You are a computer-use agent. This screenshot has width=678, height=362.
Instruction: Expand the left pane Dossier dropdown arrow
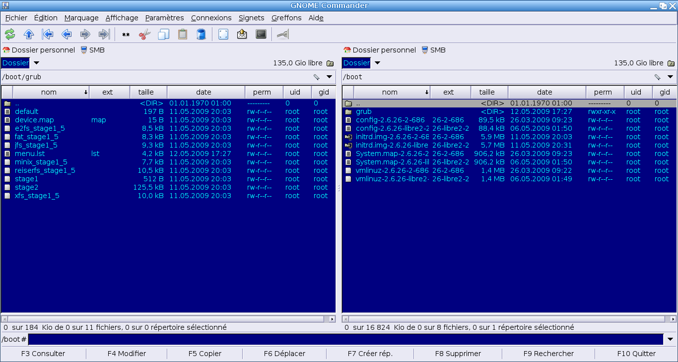click(x=36, y=63)
